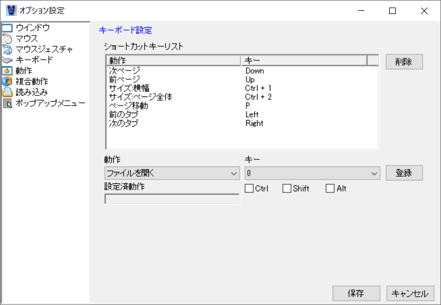Click the app icon in title bar

(11, 10)
